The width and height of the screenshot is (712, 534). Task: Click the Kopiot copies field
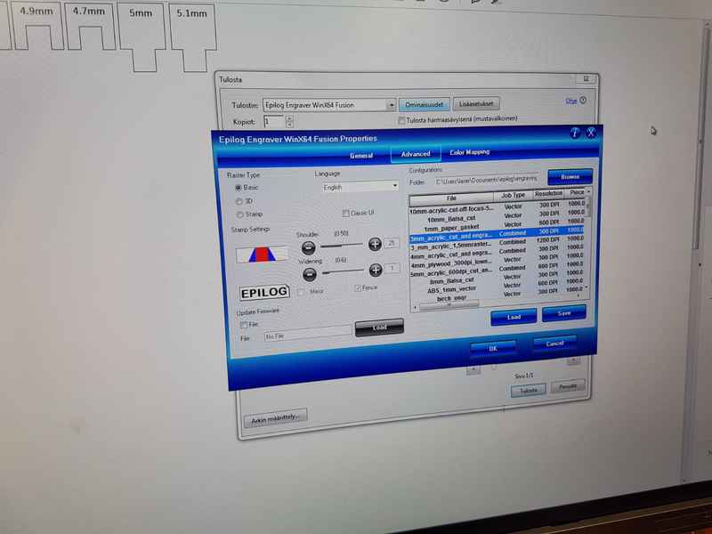point(274,121)
